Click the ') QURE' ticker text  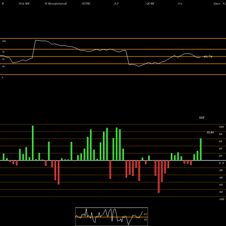pos(150,4)
